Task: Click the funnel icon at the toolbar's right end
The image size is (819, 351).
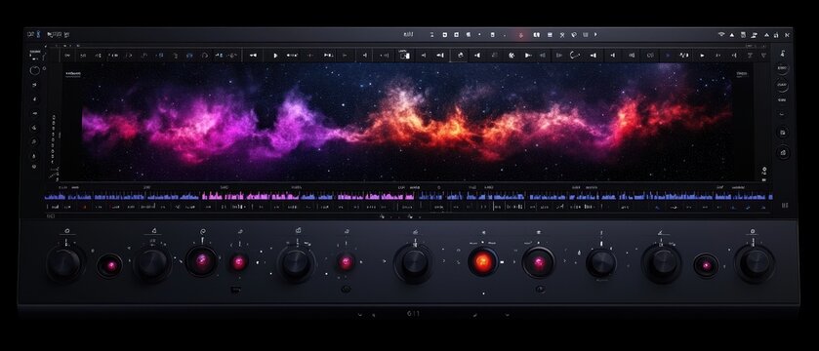Action: (x=763, y=55)
